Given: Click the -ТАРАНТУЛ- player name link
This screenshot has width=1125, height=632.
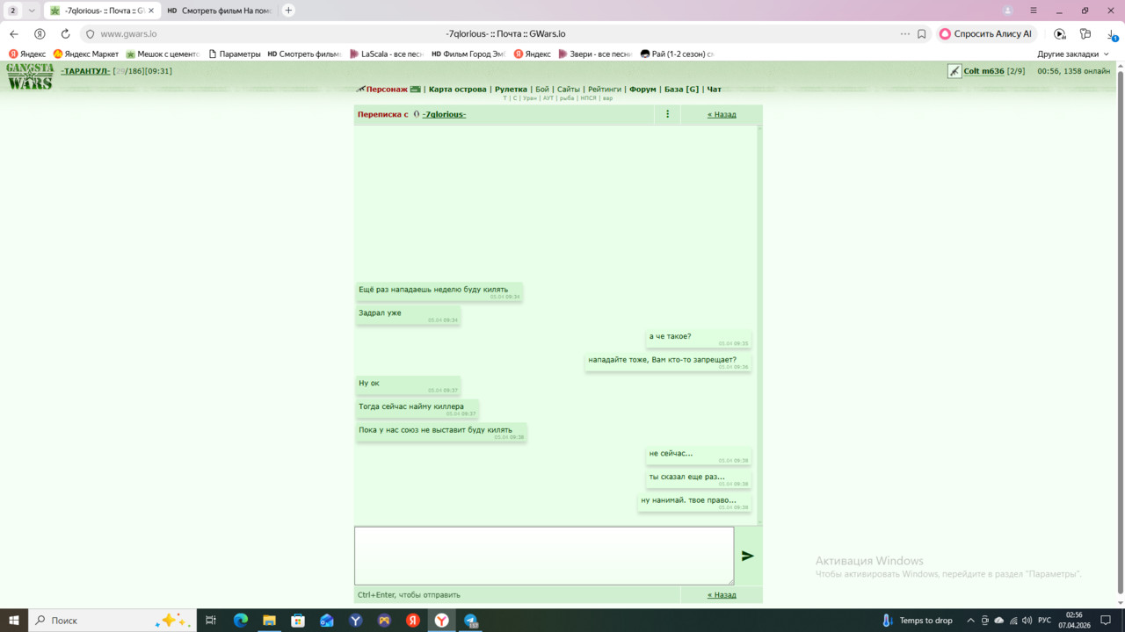Looking at the screenshot, I should (85, 71).
